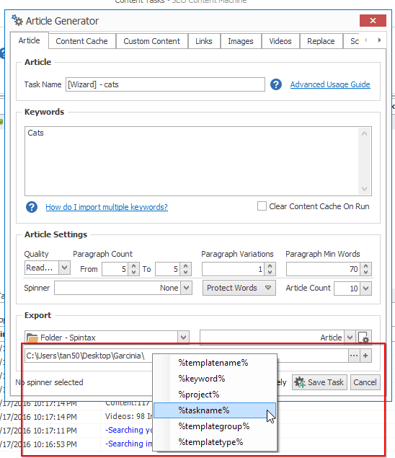Choose %project% from the menu
This screenshot has height=458, width=395.
[215, 395]
